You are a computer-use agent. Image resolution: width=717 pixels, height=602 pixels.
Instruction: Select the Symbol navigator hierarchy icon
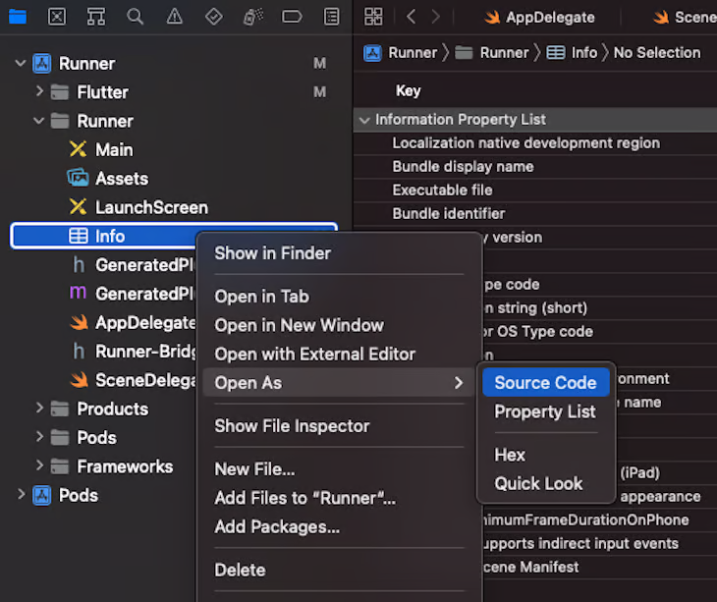(x=96, y=17)
